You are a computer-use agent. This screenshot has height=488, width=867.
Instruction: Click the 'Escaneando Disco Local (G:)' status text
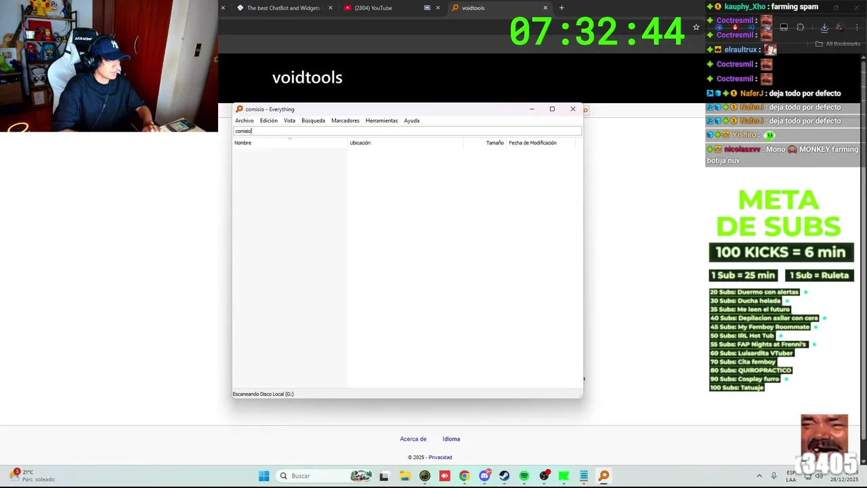(x=263, y=394)
